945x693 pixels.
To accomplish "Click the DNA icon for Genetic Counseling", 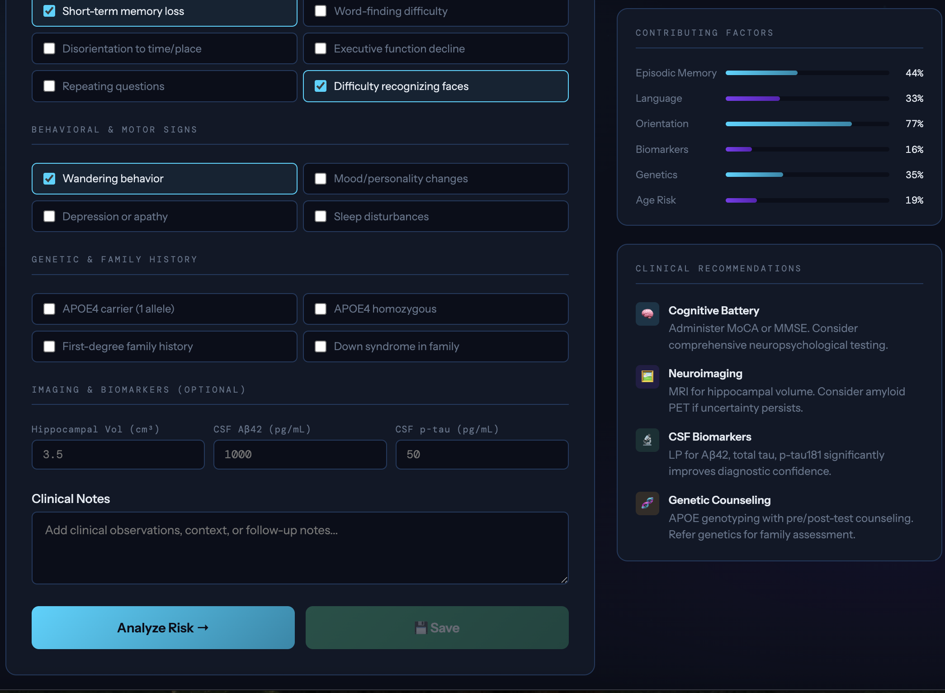I will tap(647, 503).
